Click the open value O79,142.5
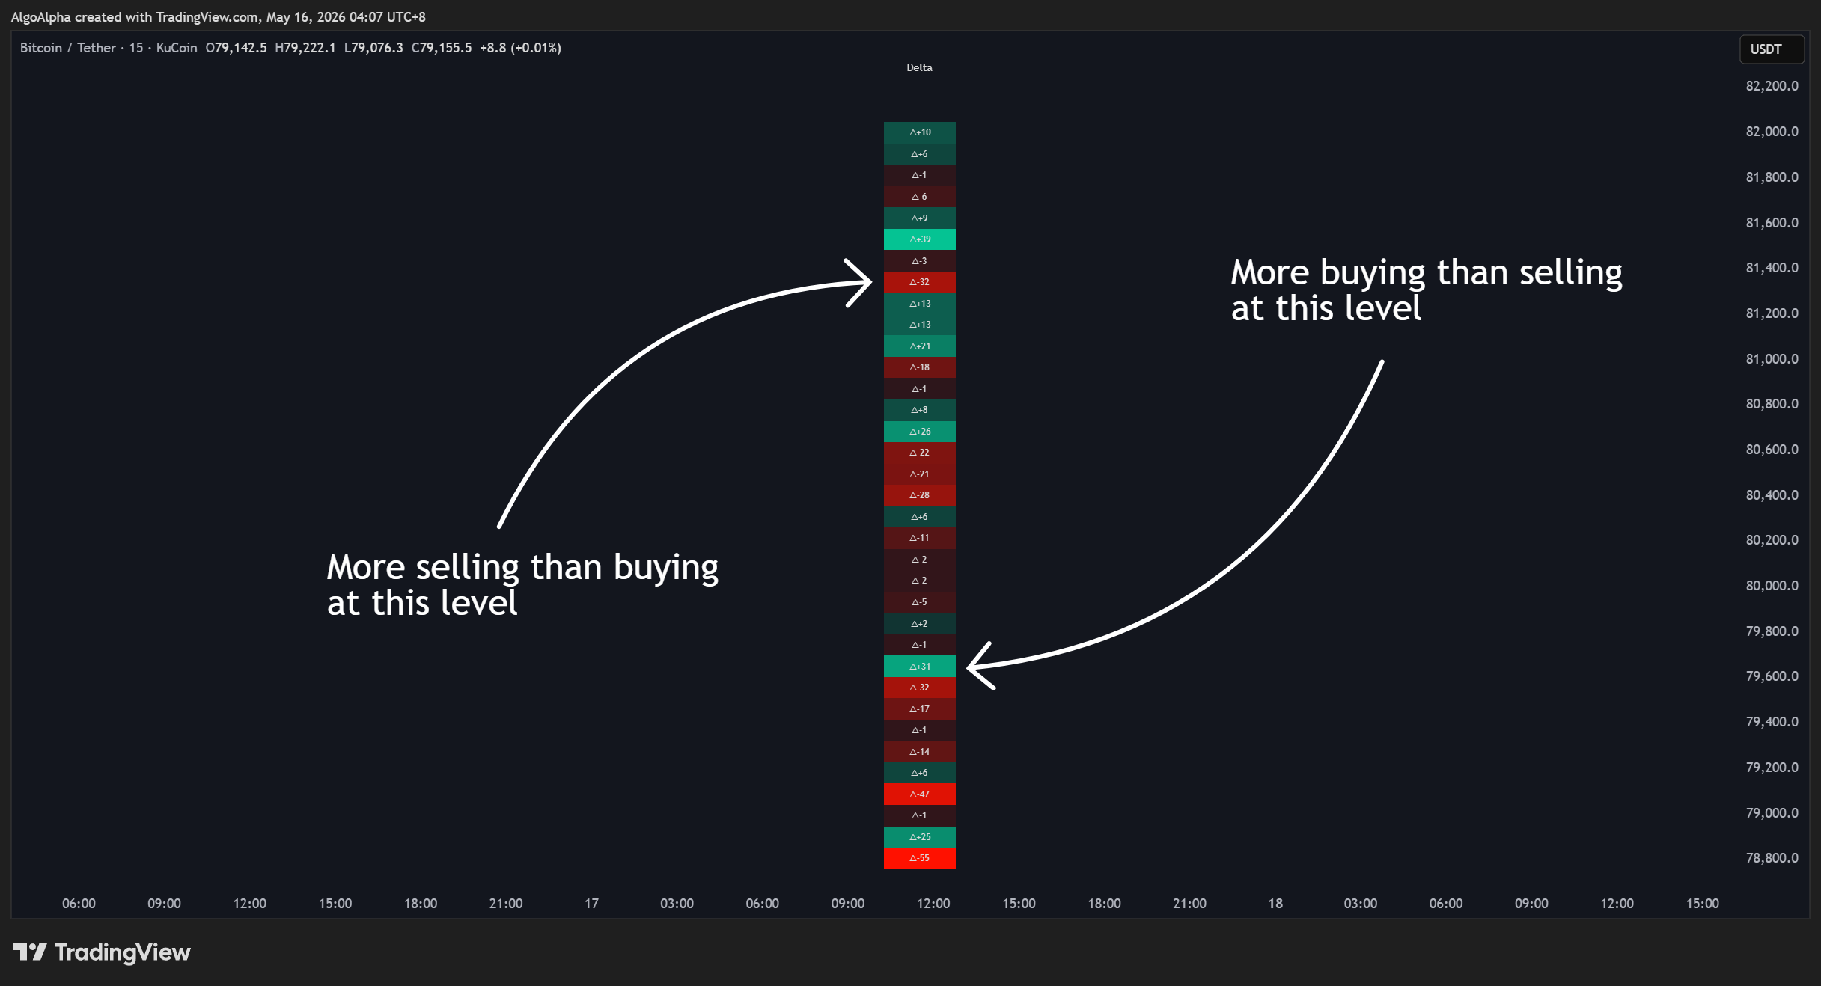This screenshot has width=1821, height=986. point(236,48)
